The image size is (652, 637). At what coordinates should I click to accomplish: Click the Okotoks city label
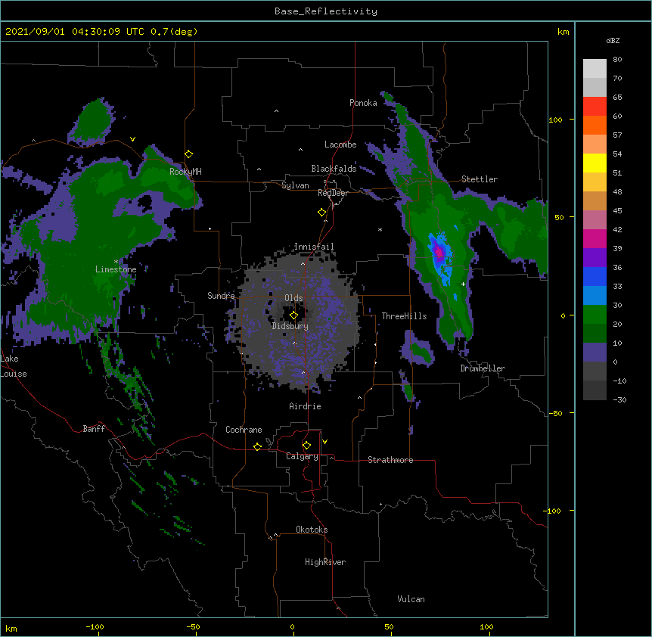tap(312, 530)
